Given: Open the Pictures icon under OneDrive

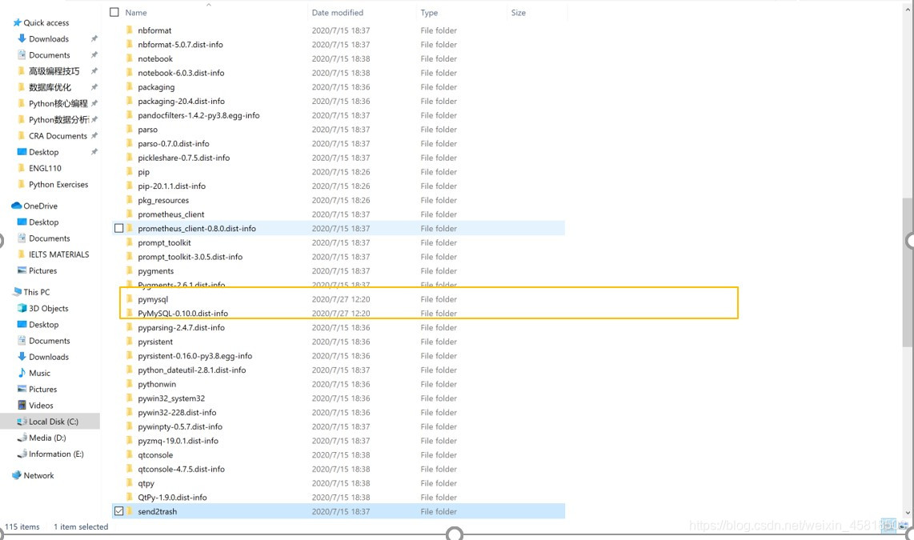Looking at the screenshot, I should (x=22, y=270).
